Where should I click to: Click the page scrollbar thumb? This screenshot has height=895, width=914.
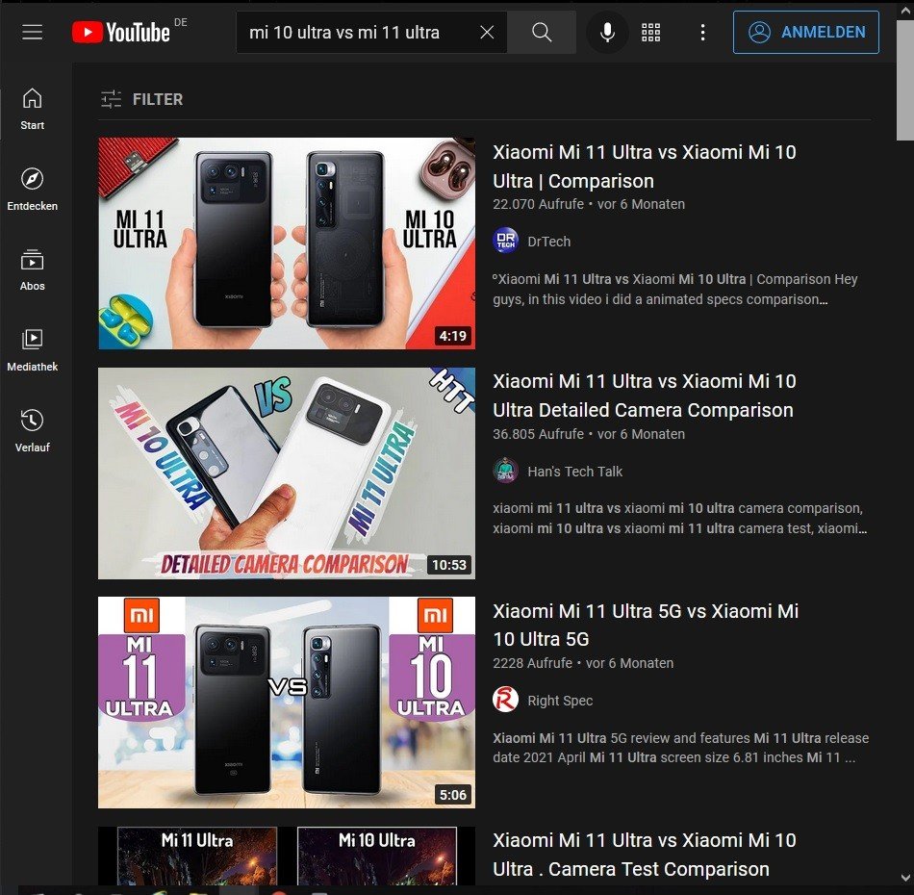pos(904,81)
